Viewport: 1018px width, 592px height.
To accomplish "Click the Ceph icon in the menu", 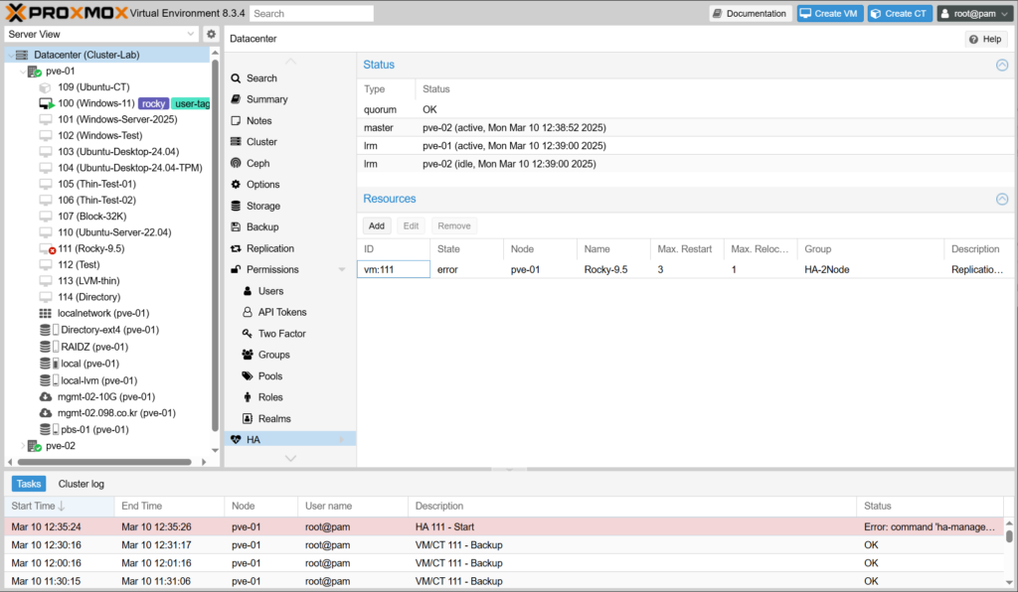I will tap(236, 163).
